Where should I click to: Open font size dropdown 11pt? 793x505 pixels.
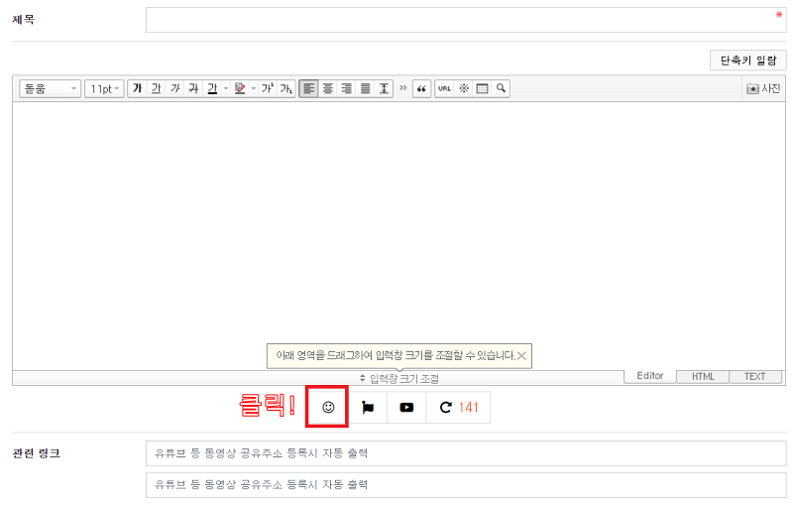[104, 88]
